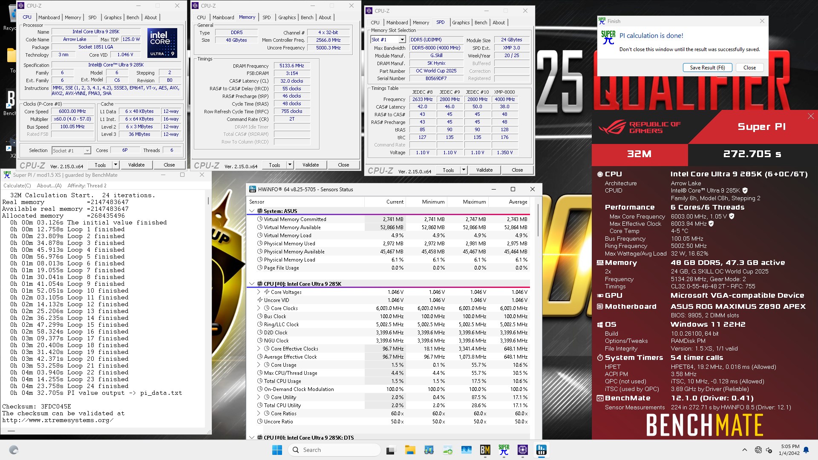Open Task View from the taskbar
The height and width of the screenshot is (460, 818).
390,450
